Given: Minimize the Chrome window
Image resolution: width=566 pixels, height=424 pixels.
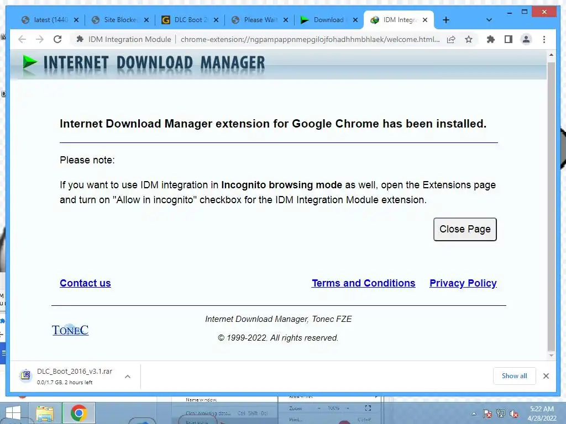Looking at the screenshot, I should pyautogui.click(x=509, y=12).
